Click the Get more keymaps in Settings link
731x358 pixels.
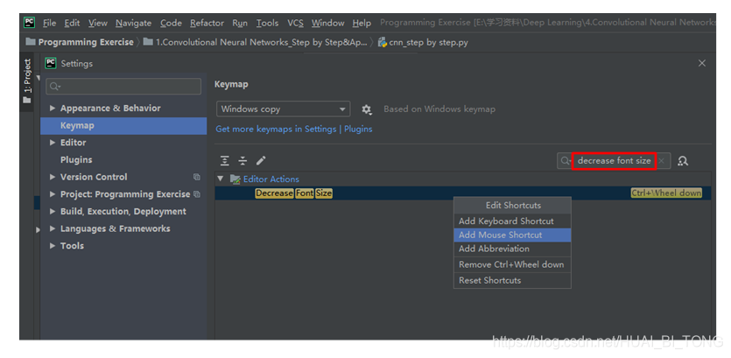pyautogui.click(x=276, y=129)
